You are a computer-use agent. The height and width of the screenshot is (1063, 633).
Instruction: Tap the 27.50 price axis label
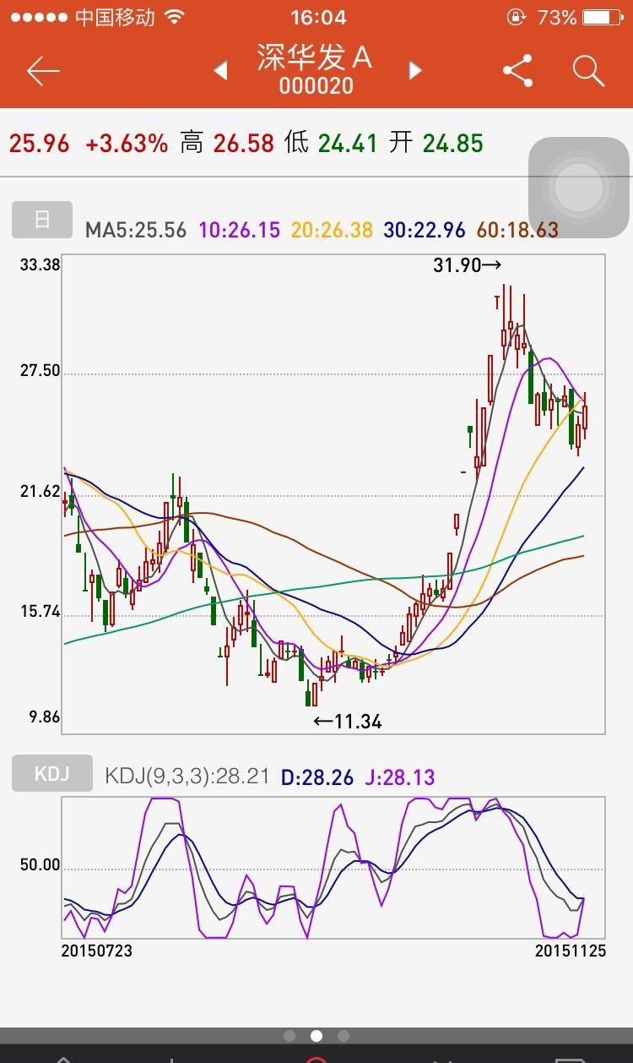click(40, 371)
